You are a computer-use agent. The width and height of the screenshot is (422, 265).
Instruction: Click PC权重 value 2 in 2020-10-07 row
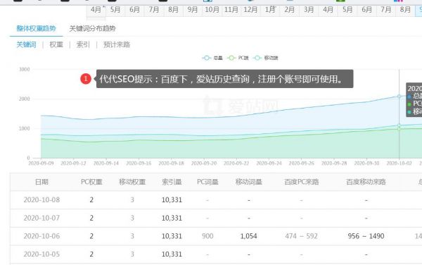click(91, 218)
